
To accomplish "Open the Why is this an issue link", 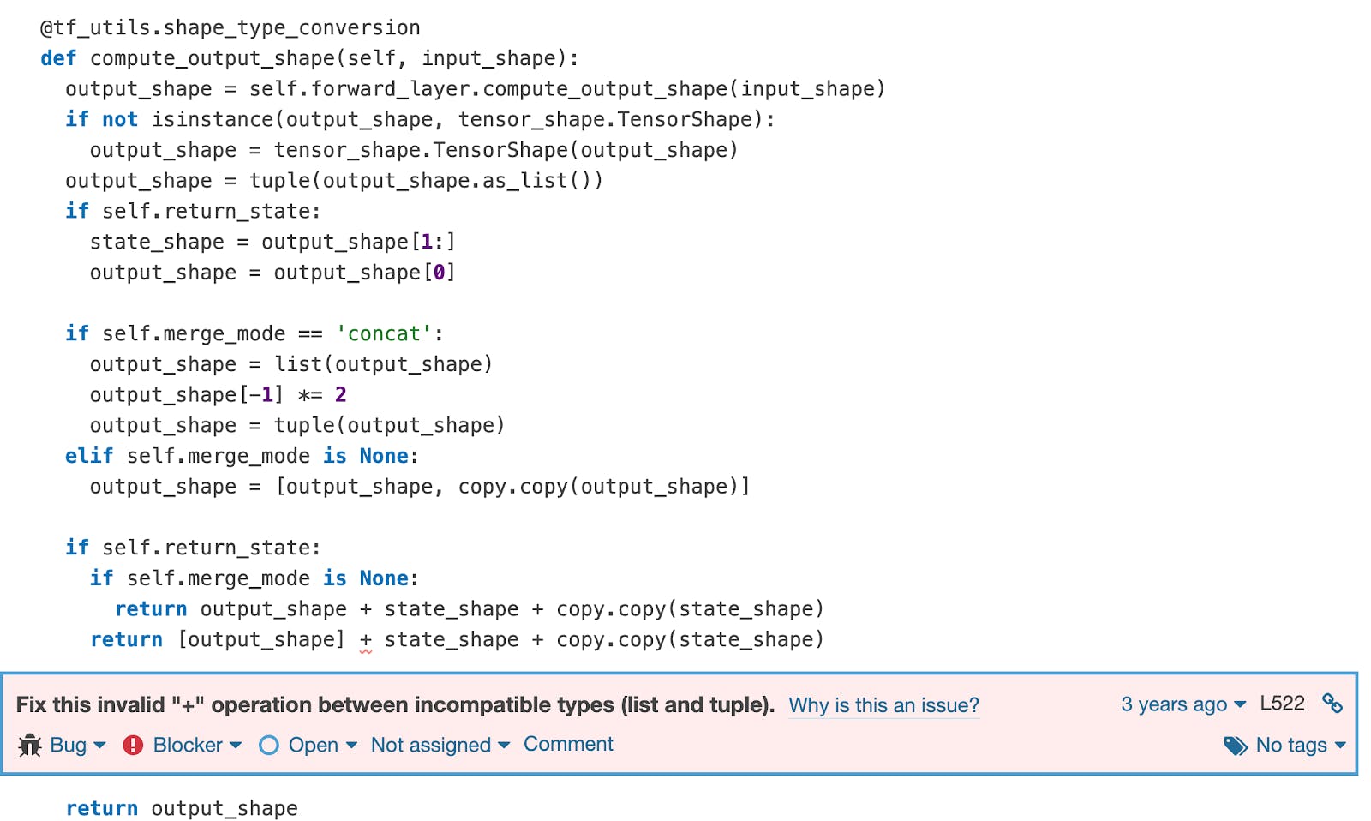I will click(883, 705).
